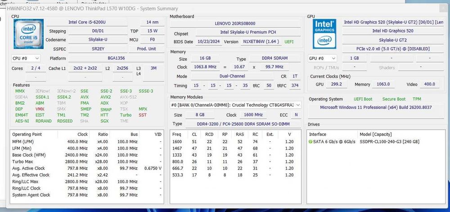Image resolution: width=450 pixels, height=212 pixels.
Task: Click the RDSEED feature label
Action: click(x=64, y=121)
